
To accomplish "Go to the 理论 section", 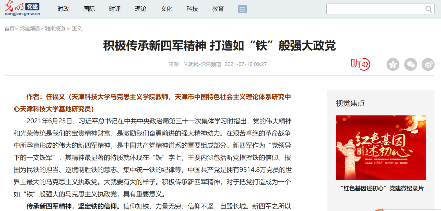I will pyautogui.click(x=141, y=9).
